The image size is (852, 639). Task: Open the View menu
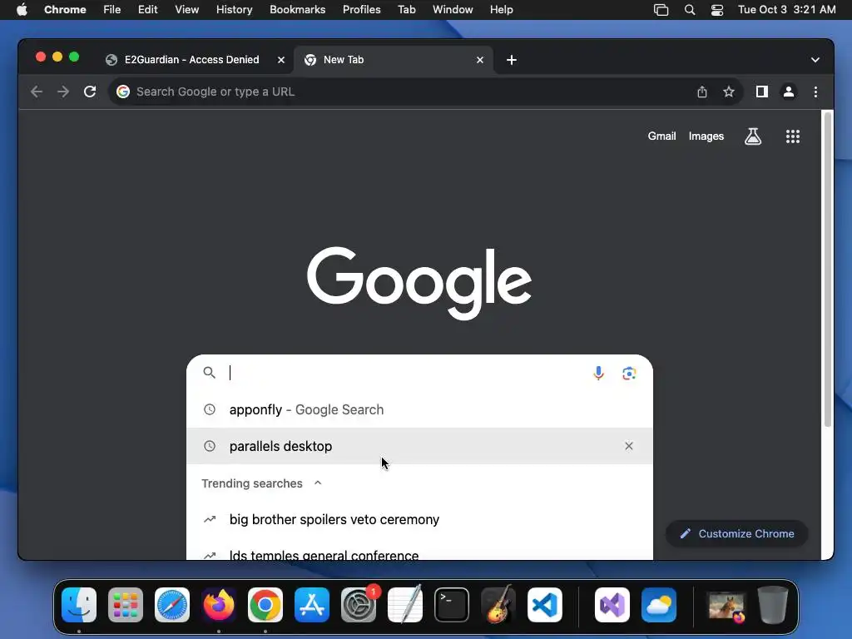coord(186,10)
